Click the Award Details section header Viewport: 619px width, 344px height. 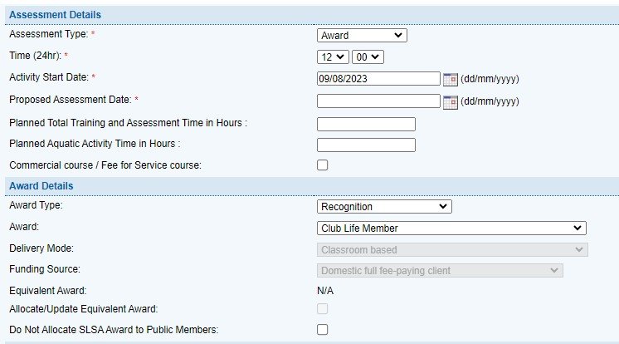tap(41, 185)
